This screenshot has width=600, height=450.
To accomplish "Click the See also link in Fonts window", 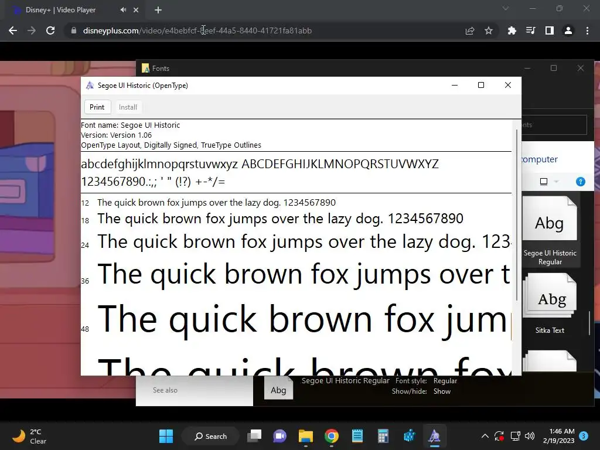I will click(165, 390).
